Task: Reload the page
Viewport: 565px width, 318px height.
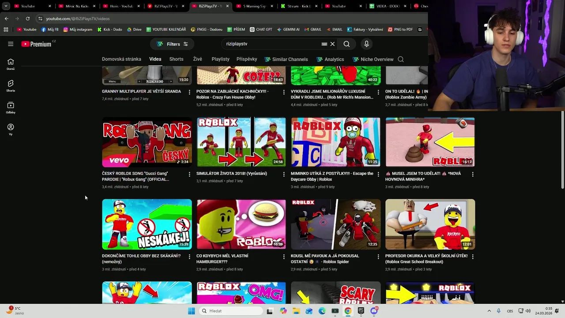Action: [27, 19]
